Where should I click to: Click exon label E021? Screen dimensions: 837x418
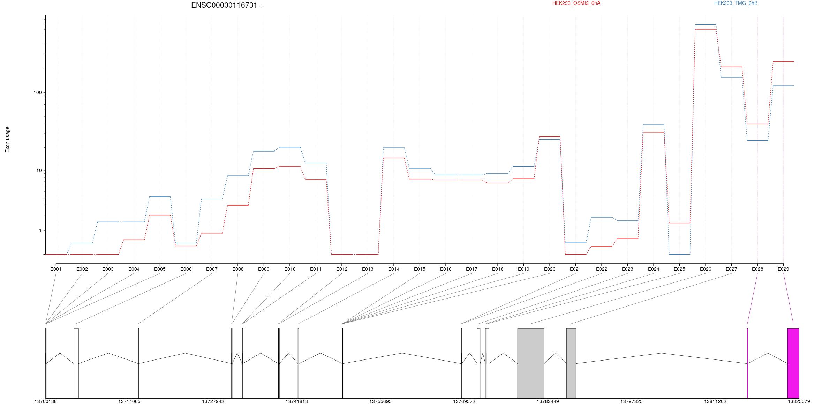click(x=575, y=269)
